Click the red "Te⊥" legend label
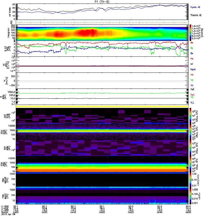This screenshot has height=218, width=204. (192, 95)
